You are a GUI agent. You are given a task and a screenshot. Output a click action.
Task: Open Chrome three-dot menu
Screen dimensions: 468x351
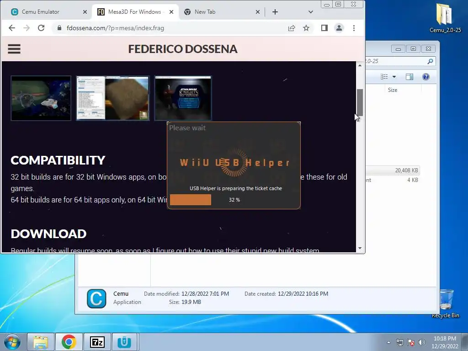(x=354, y=28)
